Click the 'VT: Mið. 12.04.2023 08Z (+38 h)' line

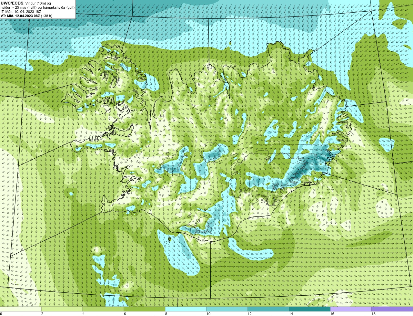pos(26,16)
